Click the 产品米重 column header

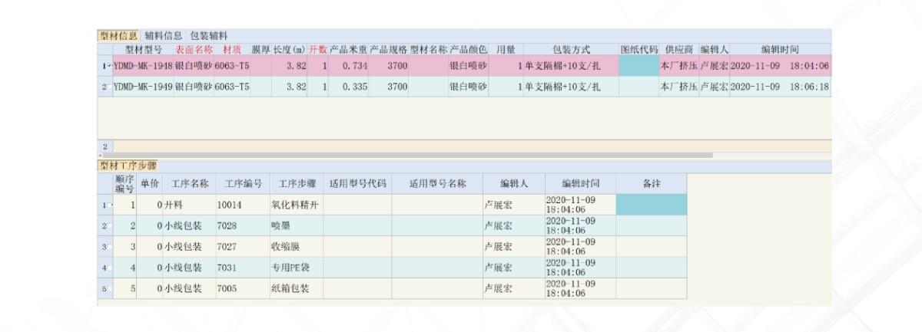[x=349, y=50]
